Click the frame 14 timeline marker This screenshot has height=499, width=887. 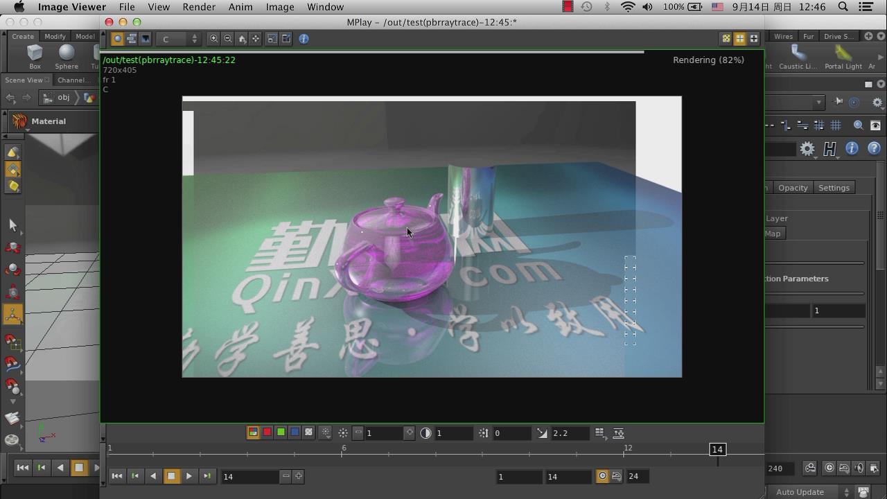pyautogui.click(x=717, y=450)
